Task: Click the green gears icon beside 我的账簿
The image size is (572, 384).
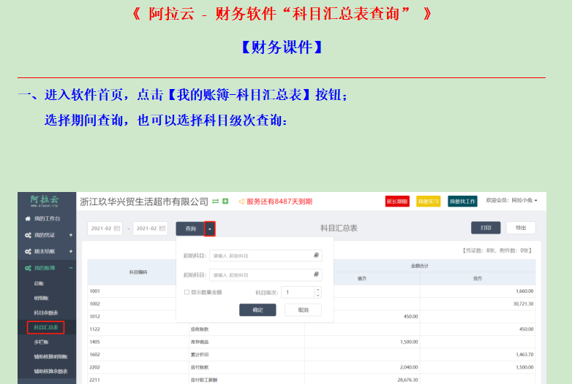Action: [28, 268]
